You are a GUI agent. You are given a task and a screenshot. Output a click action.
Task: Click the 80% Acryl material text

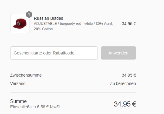click(104, 24)
